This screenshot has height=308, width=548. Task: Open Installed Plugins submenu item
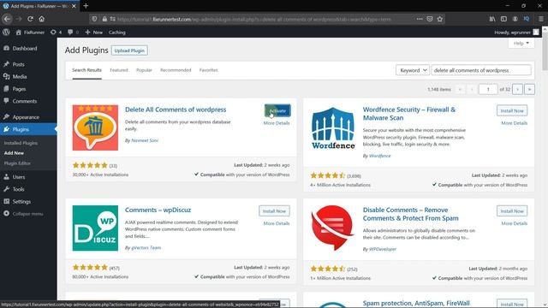tap(21, 143)
